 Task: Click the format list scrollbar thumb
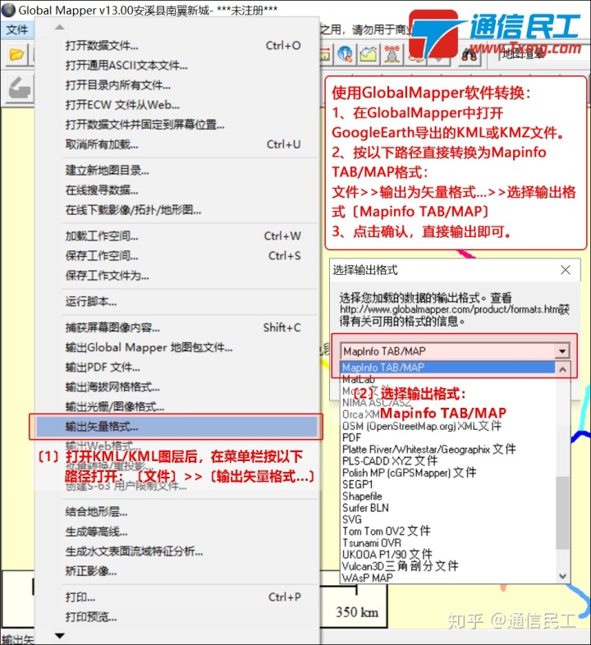point(562,512)
